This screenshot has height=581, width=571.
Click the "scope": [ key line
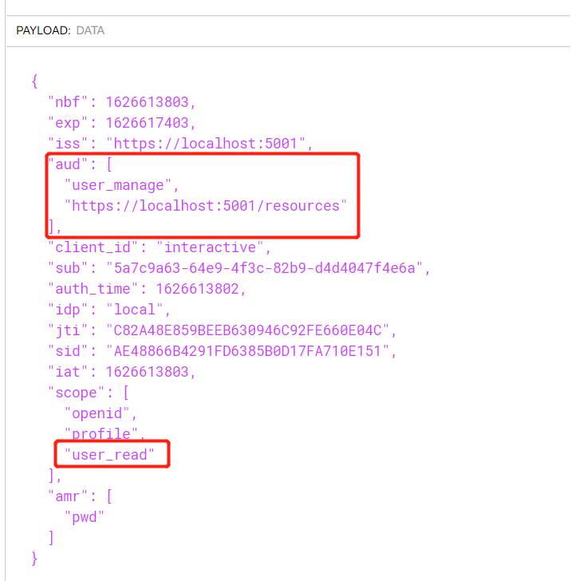point(89,393)
